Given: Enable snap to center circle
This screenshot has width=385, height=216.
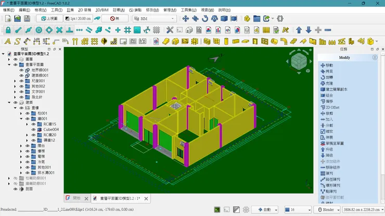Looking at the screenshot, I should coord(39,30).
